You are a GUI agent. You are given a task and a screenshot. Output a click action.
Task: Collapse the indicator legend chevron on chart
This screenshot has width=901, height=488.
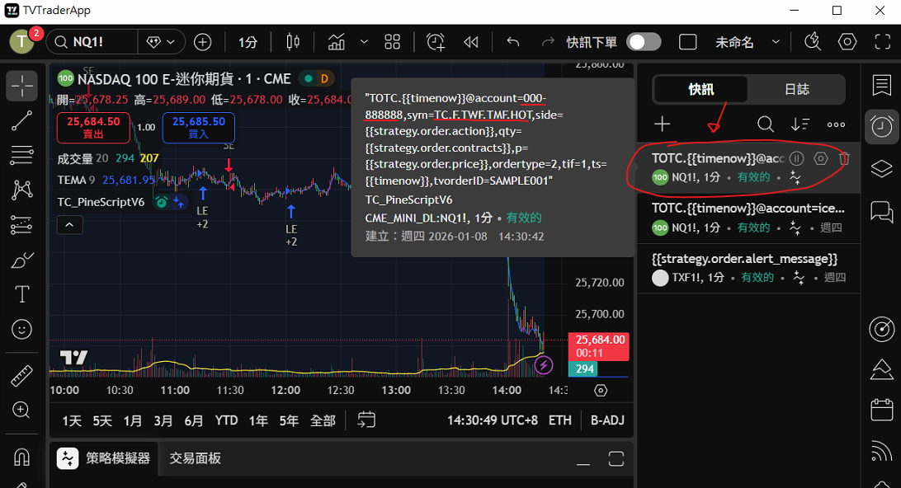pyautogui.click(x=69, y=224)
